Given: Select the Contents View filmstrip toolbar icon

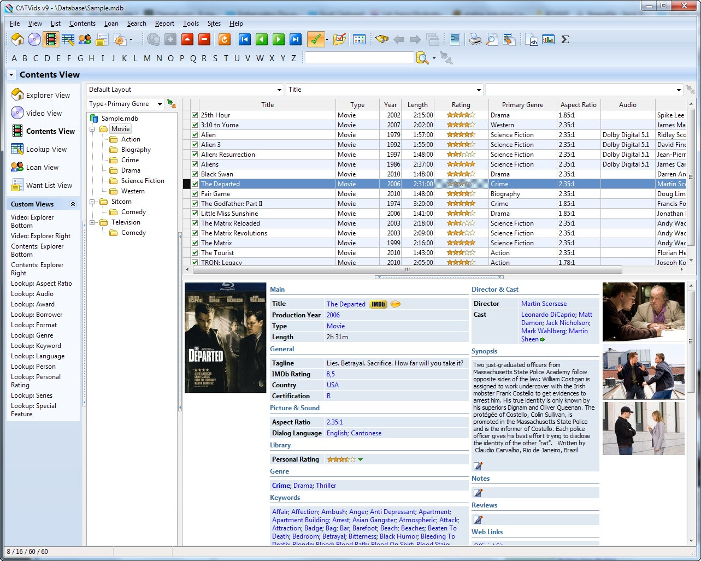Looking at the screenshot, I should (51, 39).
